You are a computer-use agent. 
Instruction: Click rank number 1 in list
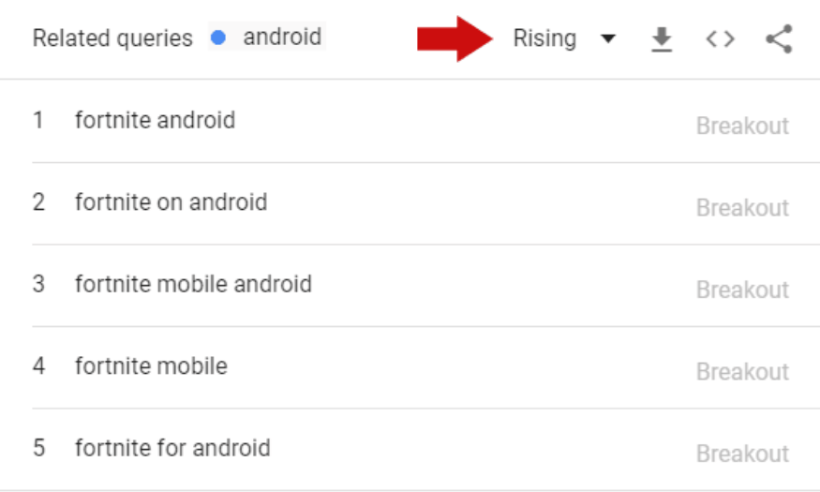click(38, 120)
